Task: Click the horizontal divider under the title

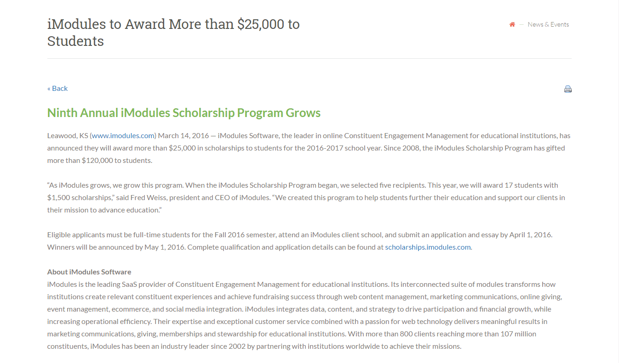Action: coord(309,58)
